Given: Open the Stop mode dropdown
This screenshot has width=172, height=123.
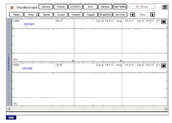Looking at the screenshot, I should point(31,14).
